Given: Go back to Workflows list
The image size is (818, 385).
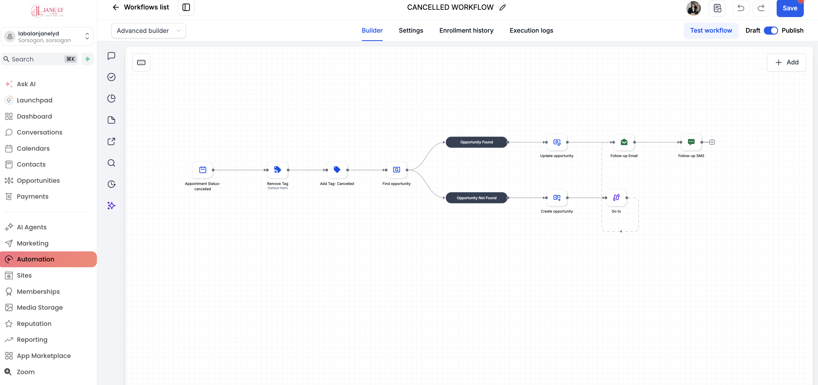Looking at the screenshot, I should pos(141,7).
